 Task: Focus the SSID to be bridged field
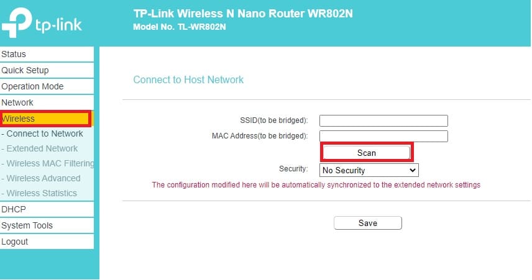(x=383, y=120)
